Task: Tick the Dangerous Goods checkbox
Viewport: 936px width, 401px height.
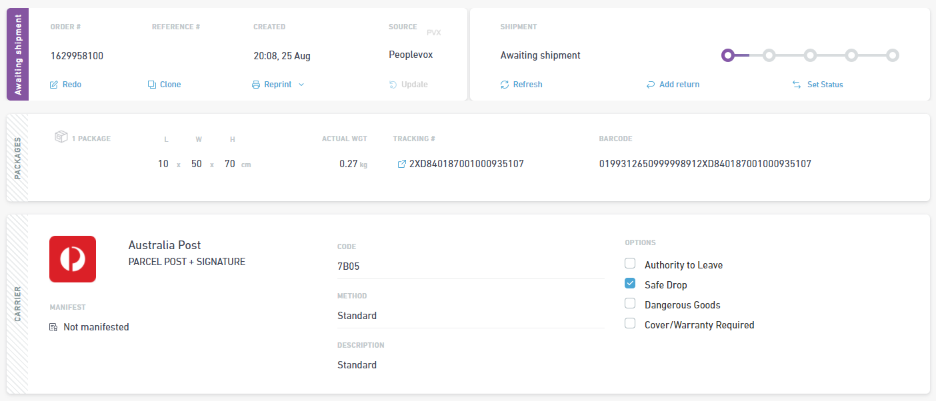Action: point(630,304)
